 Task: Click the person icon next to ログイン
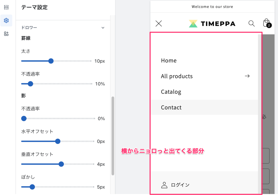click(164, 184)
